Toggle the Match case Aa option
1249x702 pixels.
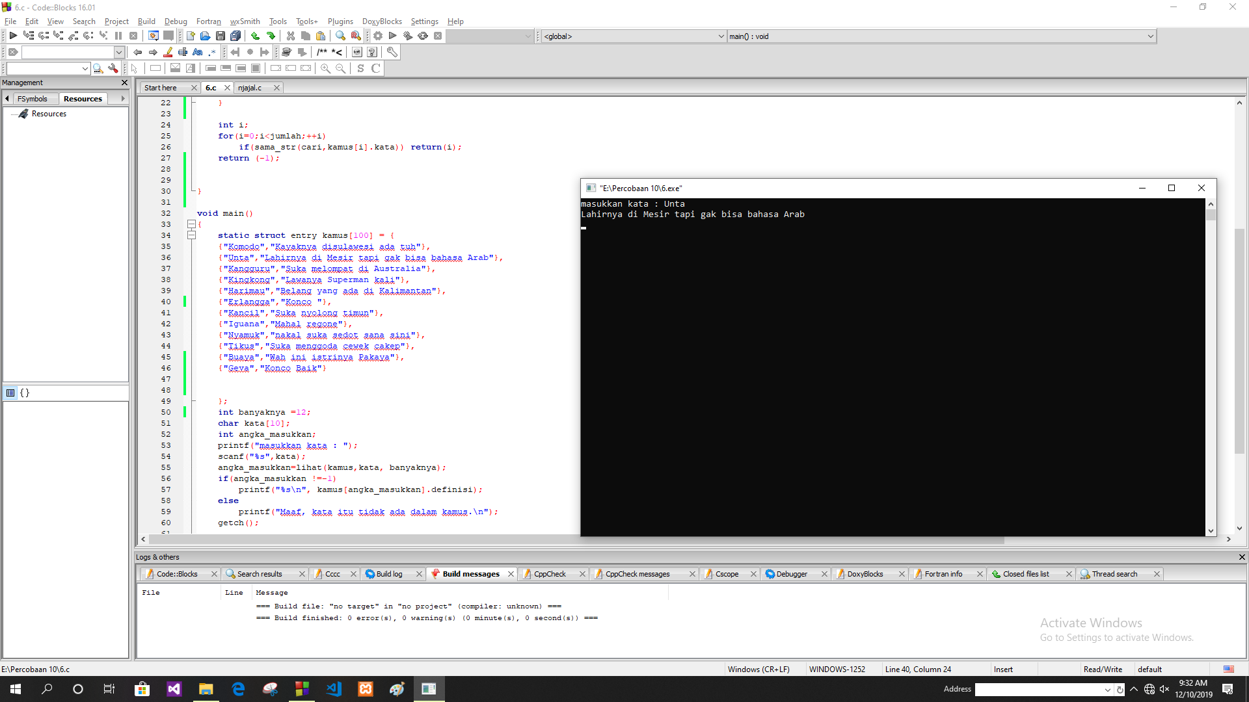click(198, 52)
